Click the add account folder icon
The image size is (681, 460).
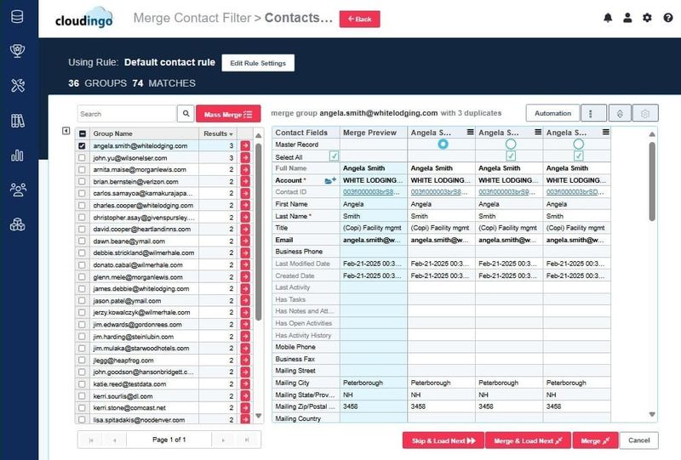(330, 180)
